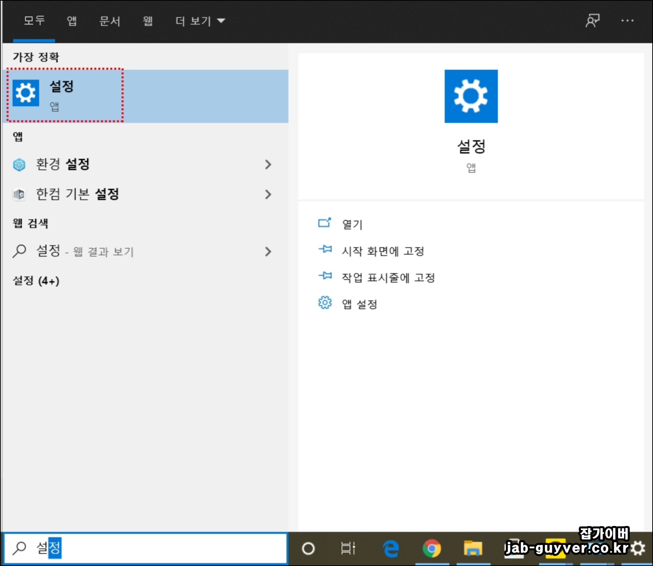Image resolution: width=653 pixels, height=566 pixels.
Task: Click the feedback person icon
Action: 592,21
